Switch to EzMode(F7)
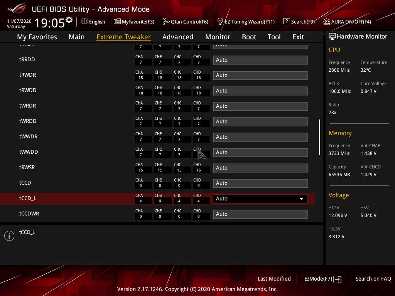 click(323, 279)
